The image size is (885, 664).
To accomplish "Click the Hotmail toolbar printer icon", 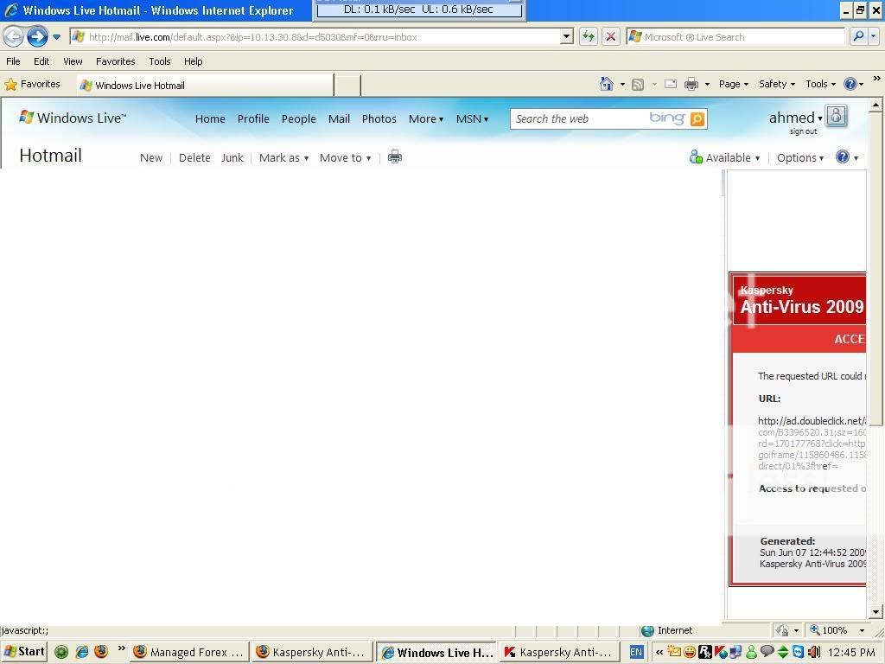I will click(x=395, y=157).
